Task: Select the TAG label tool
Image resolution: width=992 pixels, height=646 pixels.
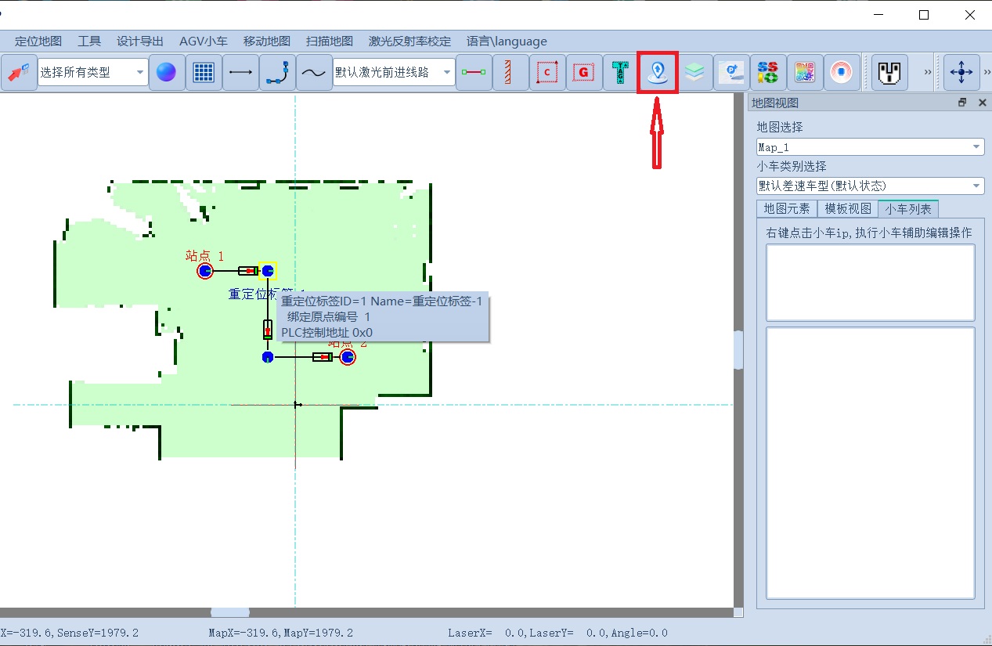Action: click(621, 73)
